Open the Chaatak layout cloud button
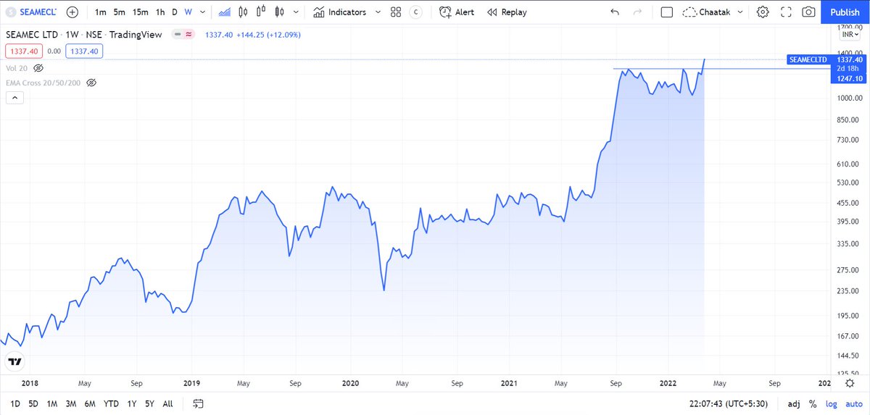870x415 pixels. [x=707, y=12]
